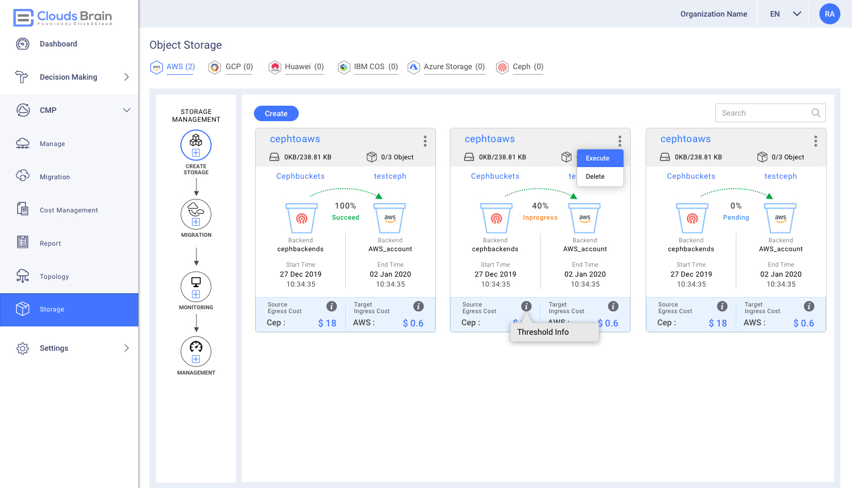Open cephtoaws title on the Pending card
Image resolution: width=852 pixels, height=488 pixels.
pos(685,139)
